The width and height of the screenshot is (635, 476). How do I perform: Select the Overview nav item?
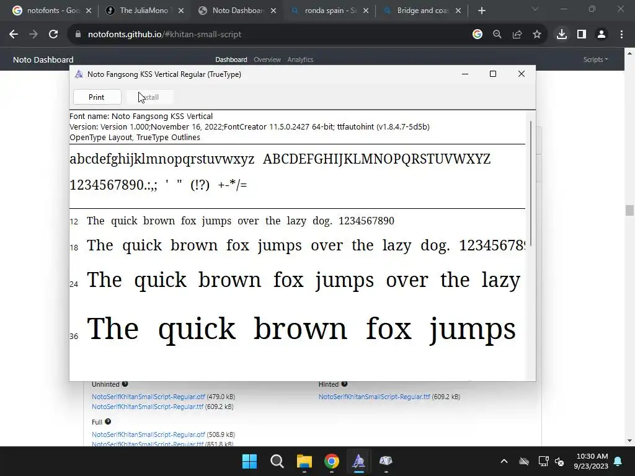[267, 59]
